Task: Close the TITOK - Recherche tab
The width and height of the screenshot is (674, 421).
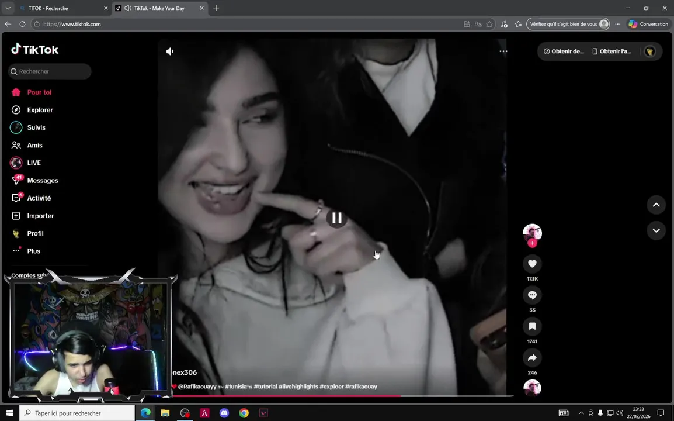Action: (x=106, y=8)
